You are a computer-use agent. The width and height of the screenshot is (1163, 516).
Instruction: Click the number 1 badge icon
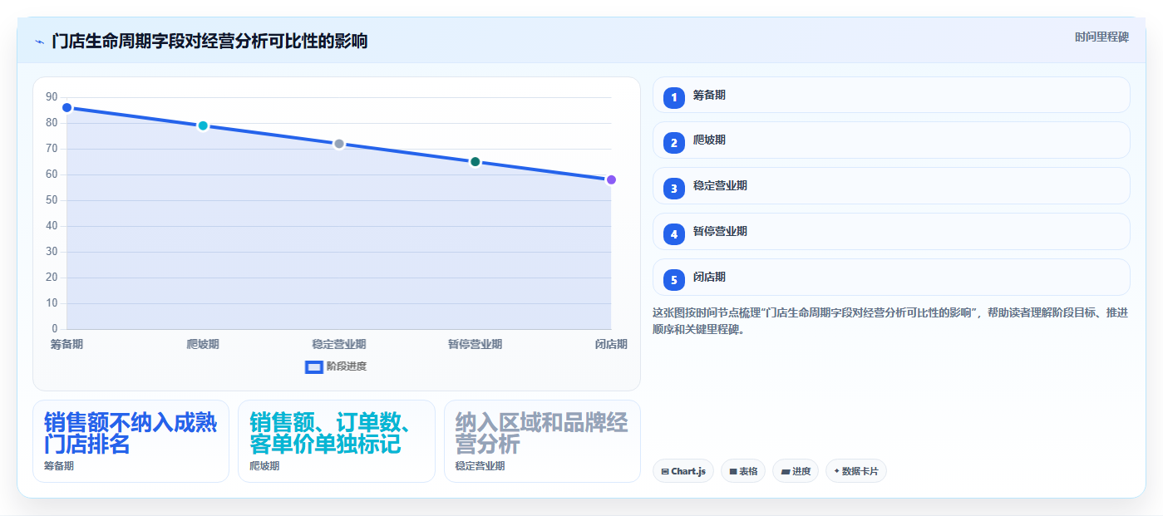pos(674,97)
